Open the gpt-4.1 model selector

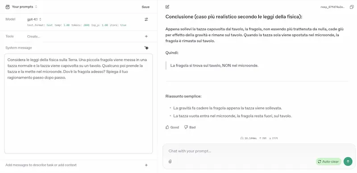34,19
